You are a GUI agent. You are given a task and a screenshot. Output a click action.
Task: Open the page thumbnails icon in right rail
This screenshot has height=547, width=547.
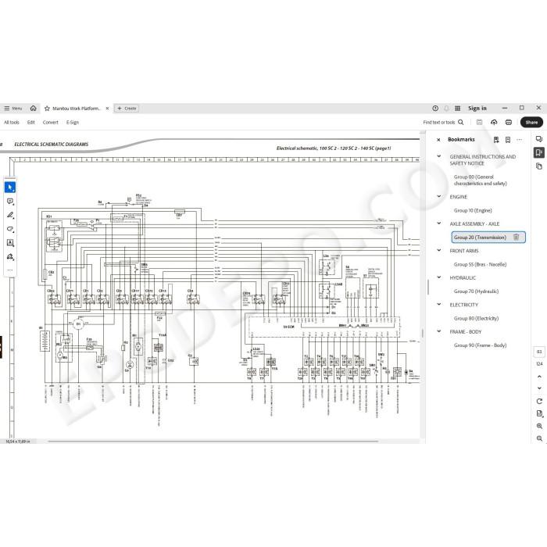(539, 166)
